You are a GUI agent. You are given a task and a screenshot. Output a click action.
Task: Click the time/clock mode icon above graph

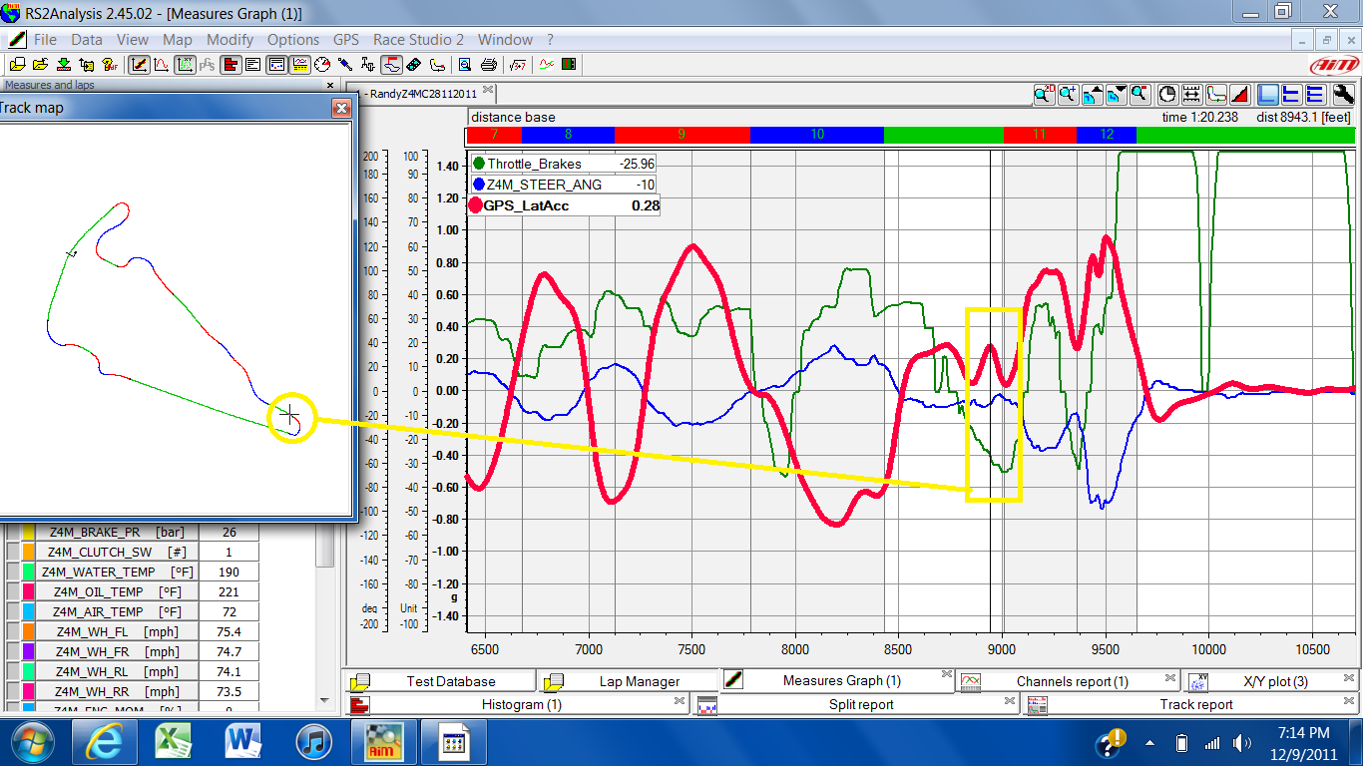pyautogui.click(x=1167, y=95)
